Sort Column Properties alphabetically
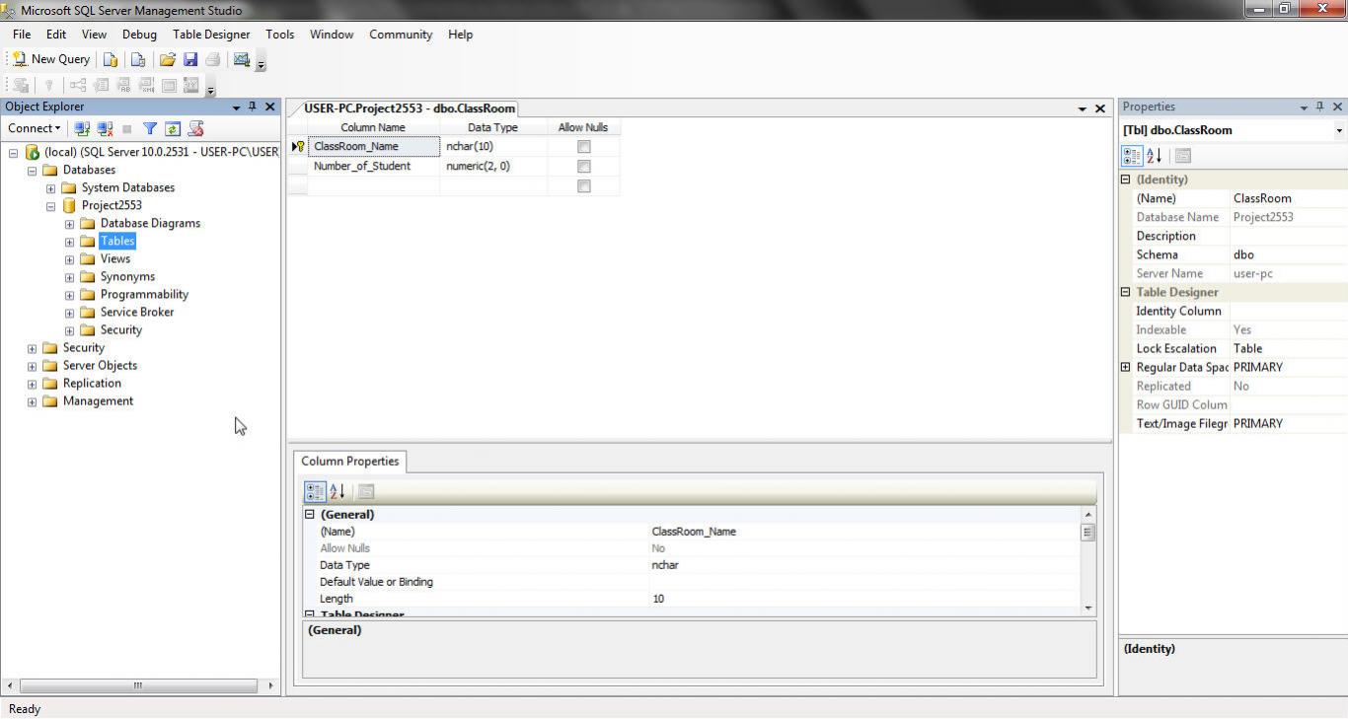 point(337,491)
